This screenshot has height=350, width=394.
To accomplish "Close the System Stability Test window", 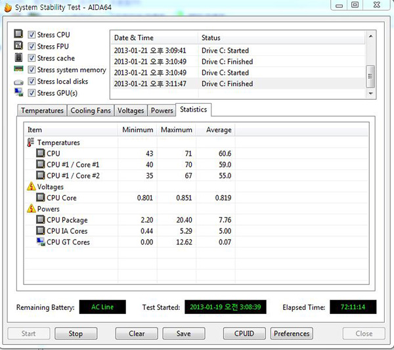I will [x=377, y=5].
